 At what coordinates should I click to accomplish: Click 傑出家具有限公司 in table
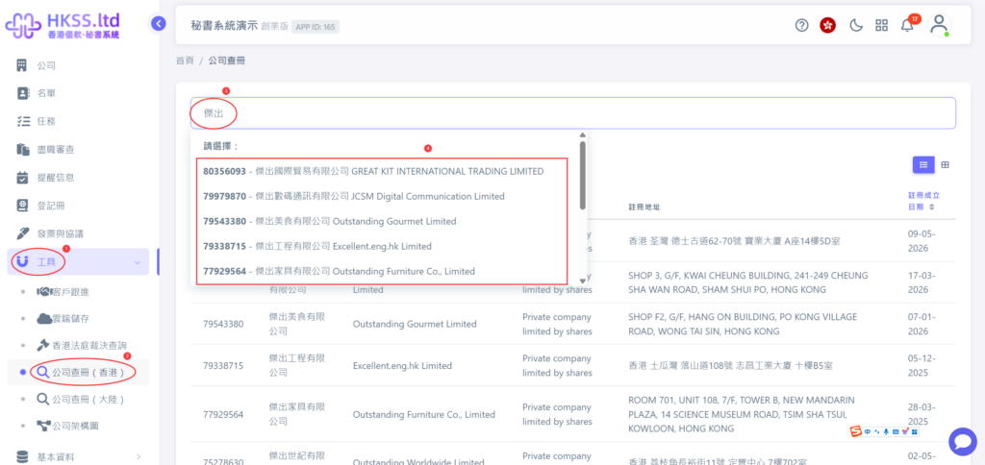click(x=296, y=414)
